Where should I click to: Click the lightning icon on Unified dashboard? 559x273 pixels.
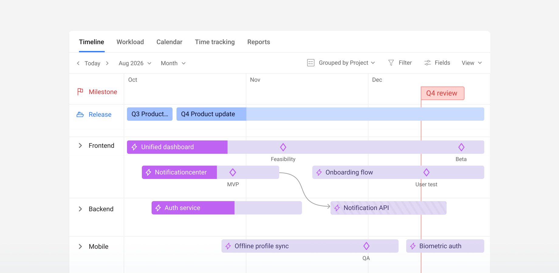134,147
